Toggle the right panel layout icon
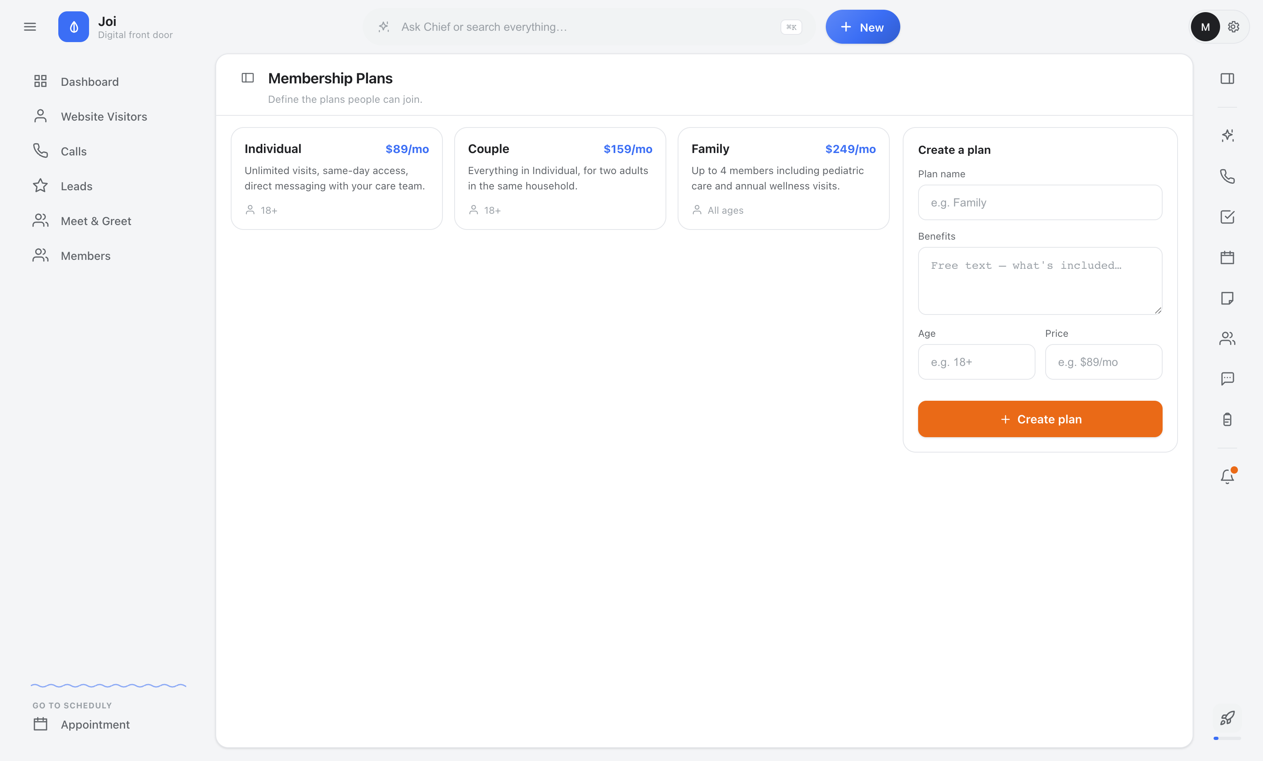This screenshot has width=1263, height=761. [1227, 79]
